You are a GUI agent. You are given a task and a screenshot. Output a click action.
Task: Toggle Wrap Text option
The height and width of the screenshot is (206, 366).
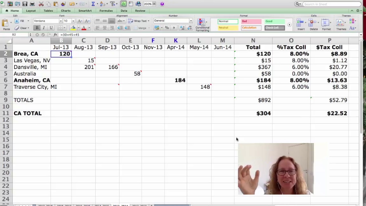(139, 21)
